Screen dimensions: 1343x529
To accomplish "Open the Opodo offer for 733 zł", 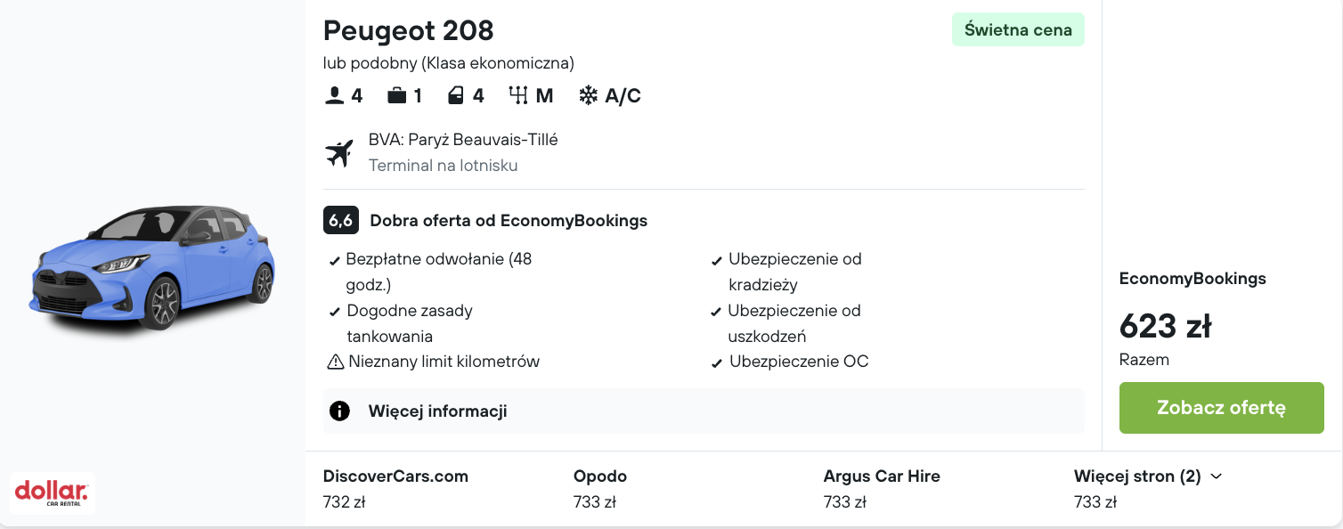I will (599, 488).
